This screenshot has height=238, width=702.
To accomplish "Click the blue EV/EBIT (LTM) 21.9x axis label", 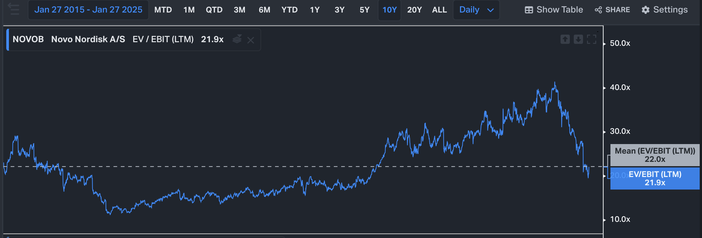I will click(x=655, y=178).
